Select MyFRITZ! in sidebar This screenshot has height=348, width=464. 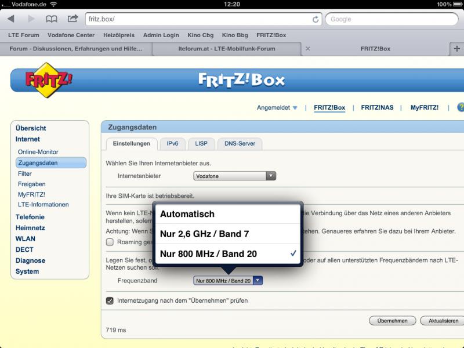31,194
